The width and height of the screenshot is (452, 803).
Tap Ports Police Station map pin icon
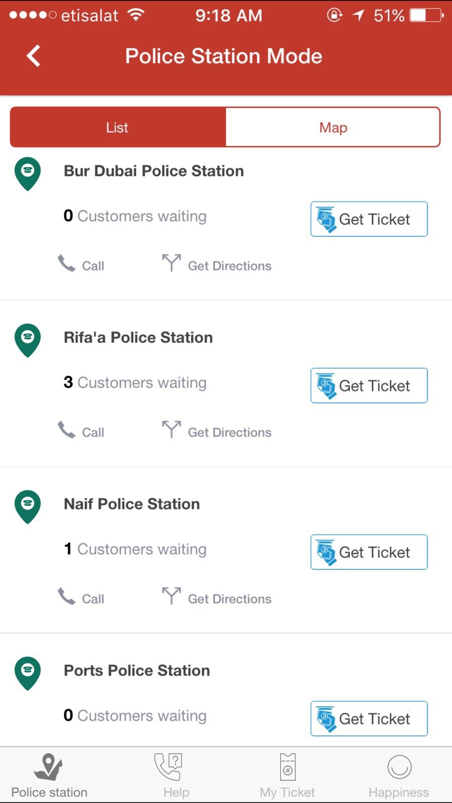click(28, 674)
